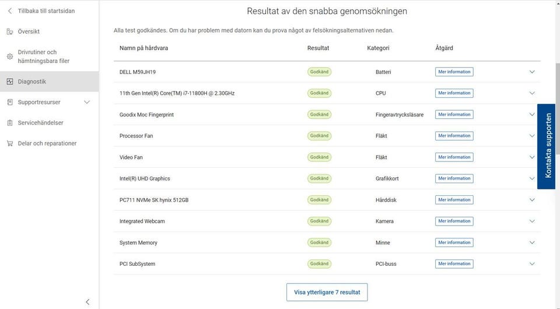Go to Delar och reparationer
This screenshot has width=560, height=309.
click(47, 143)
